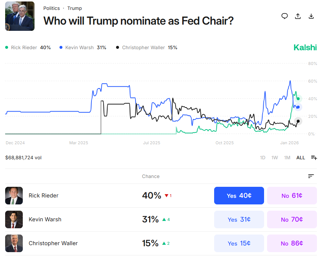Click Rick Rieder's avatar photo
321x258 pixels.
(14, 196)
